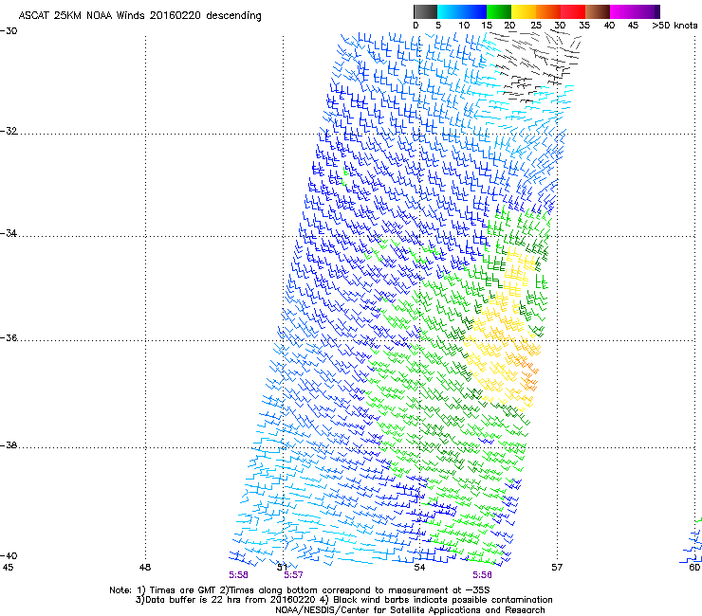The height and width of the screenshot is (616, 702).
Task: Select latitude axis label '-32'
Action: click(9, 131)
